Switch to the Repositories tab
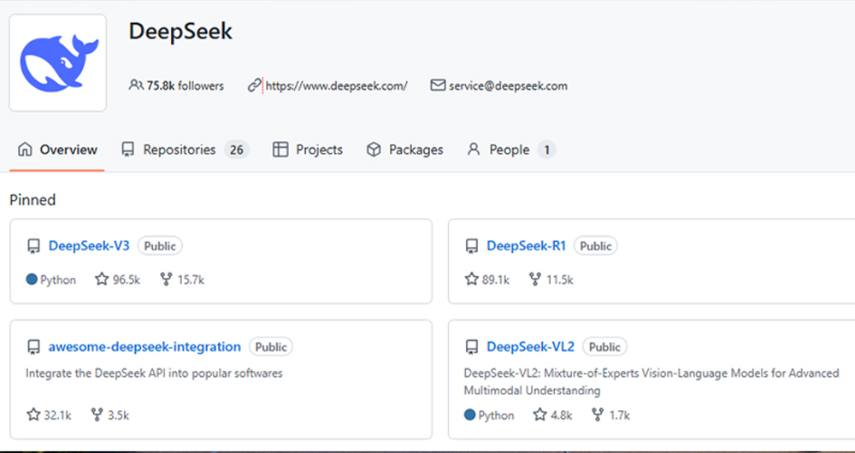This screenshot has width=855, height=453. (x=185, y=150)
